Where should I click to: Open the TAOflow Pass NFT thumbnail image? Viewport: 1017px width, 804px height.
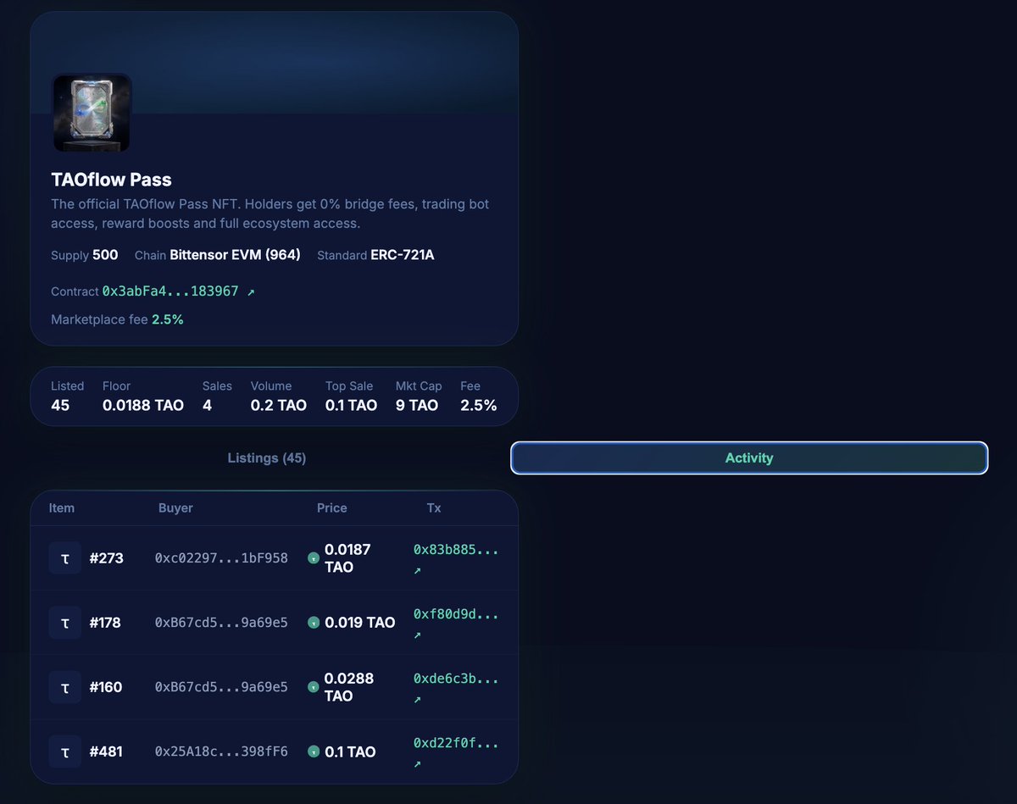click(92, 113)
